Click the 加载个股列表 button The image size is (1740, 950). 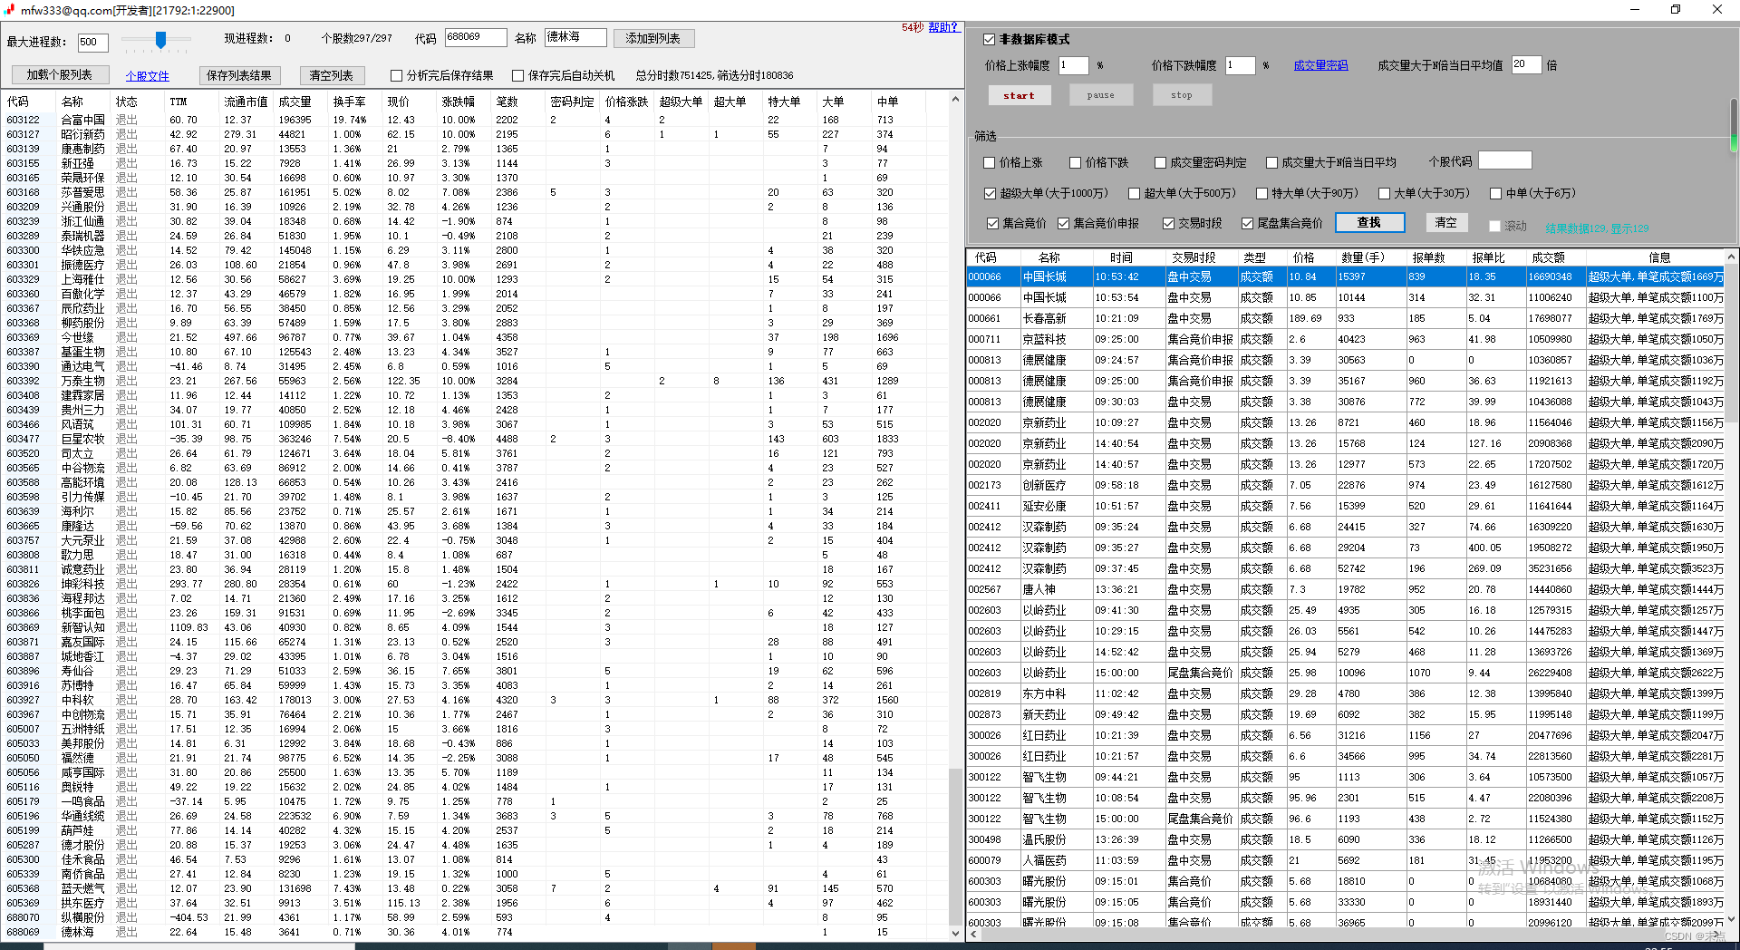point(60,75)
